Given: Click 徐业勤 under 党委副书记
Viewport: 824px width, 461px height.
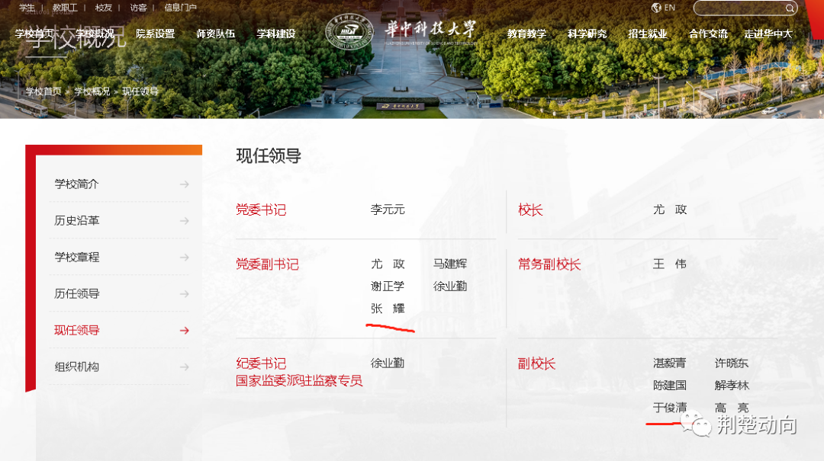Looking at the screenshot, I should [x=450, y=287].
